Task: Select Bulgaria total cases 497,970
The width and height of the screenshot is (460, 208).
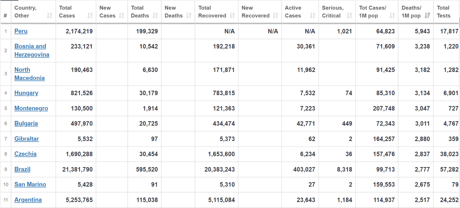Action: pos(82,123)
